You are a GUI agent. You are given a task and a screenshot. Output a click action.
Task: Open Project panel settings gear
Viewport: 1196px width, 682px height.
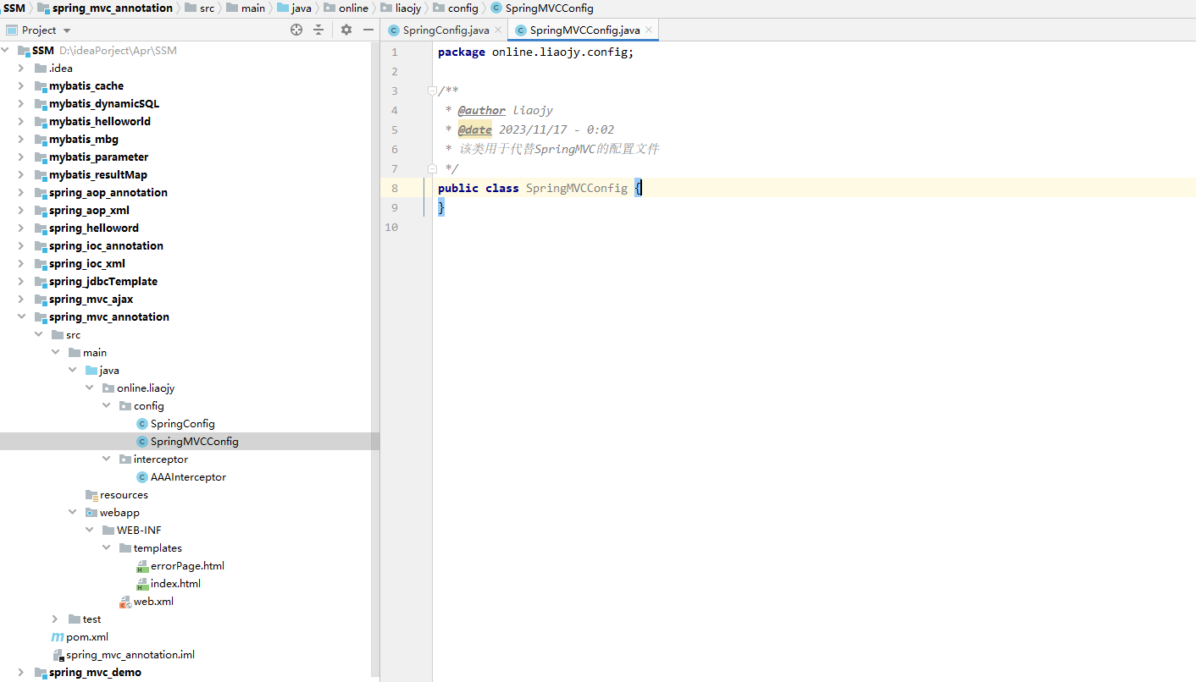346,30
